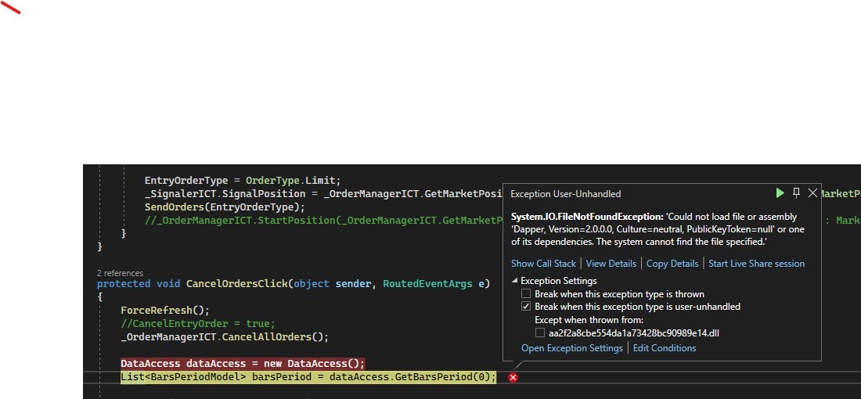Enable Break when this exception type is thrown
The width and height of the screenshot is (861, 399).
[526, 294]
